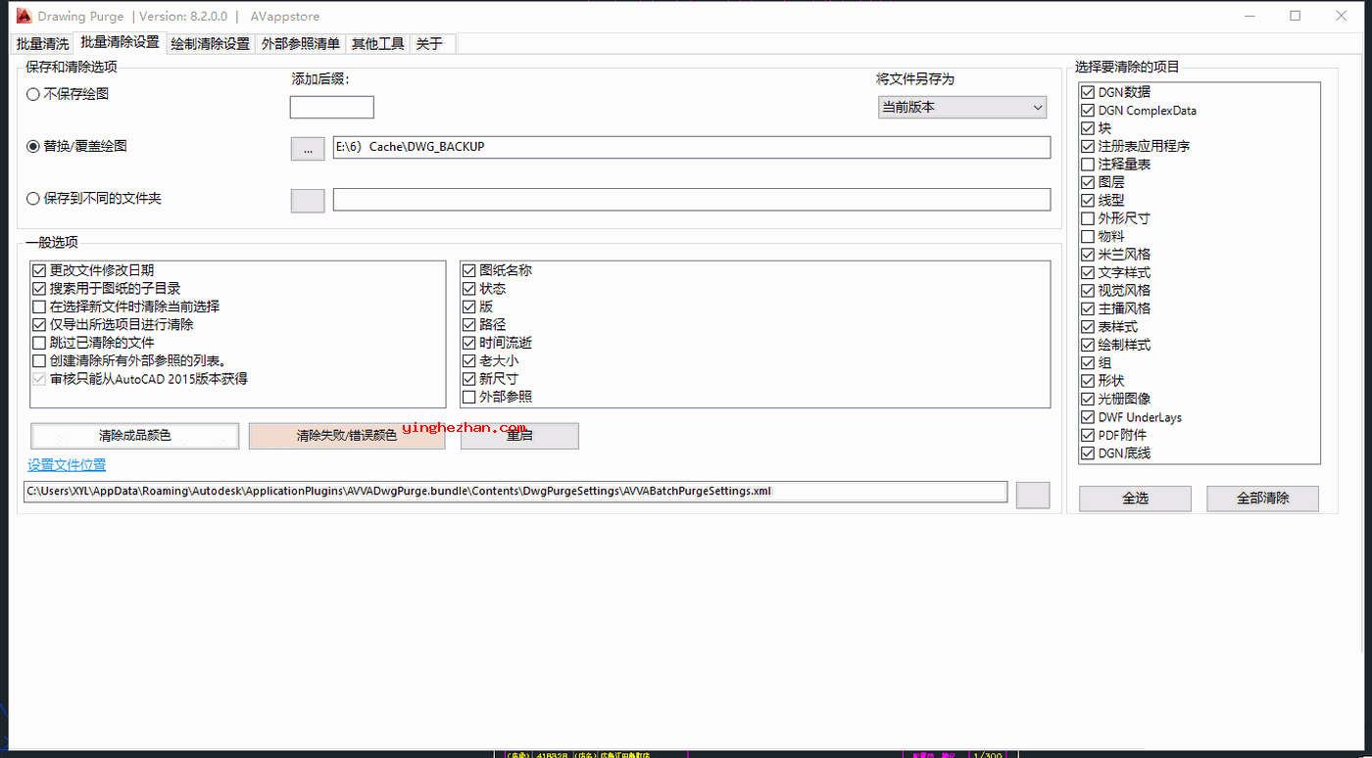This screenshot has width=1372, height=758.
Task: Click the 添加后缀 suffix input field
Action: (331, 107)
